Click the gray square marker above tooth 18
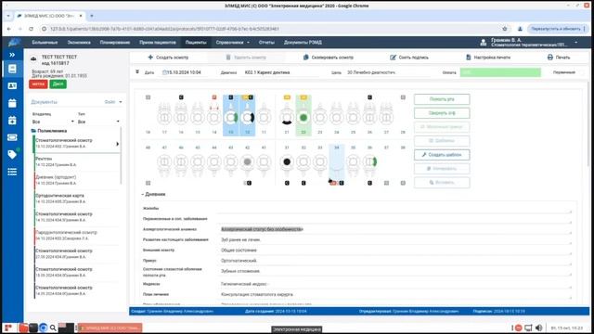Screen dimensions: 594x334 (148, 97)
